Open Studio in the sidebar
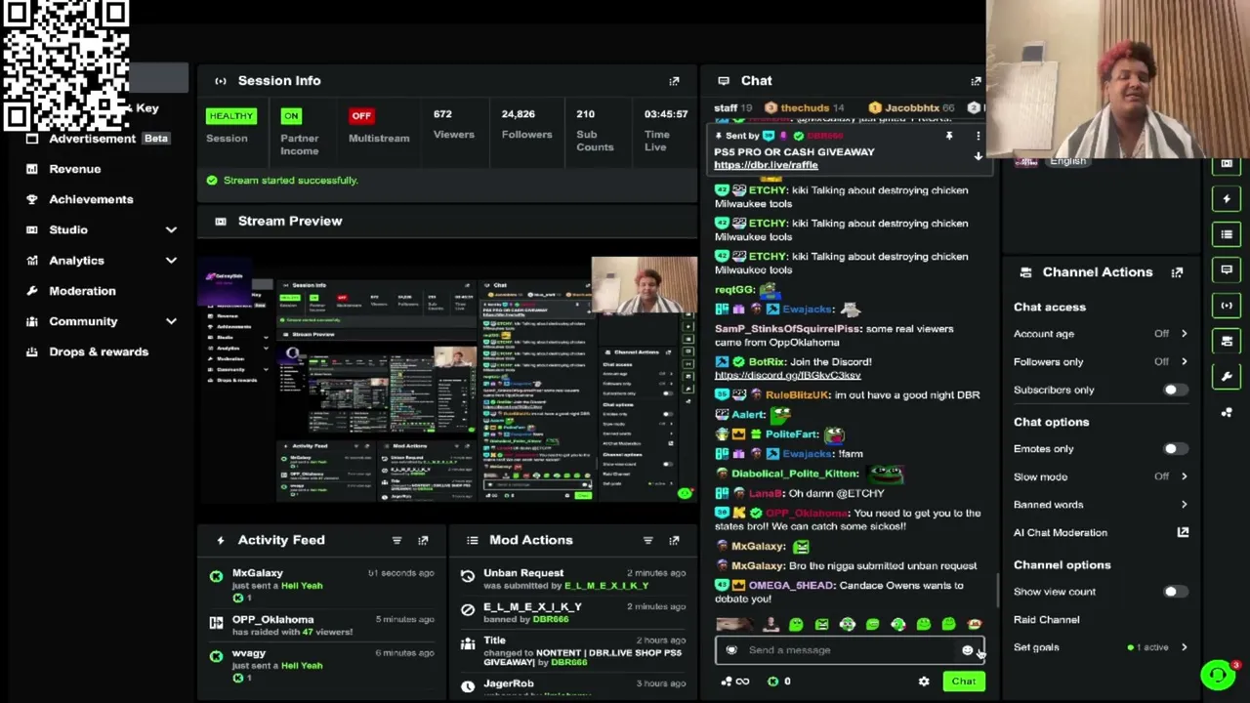The image size is (1250, 703). click(x=68, y=229)
